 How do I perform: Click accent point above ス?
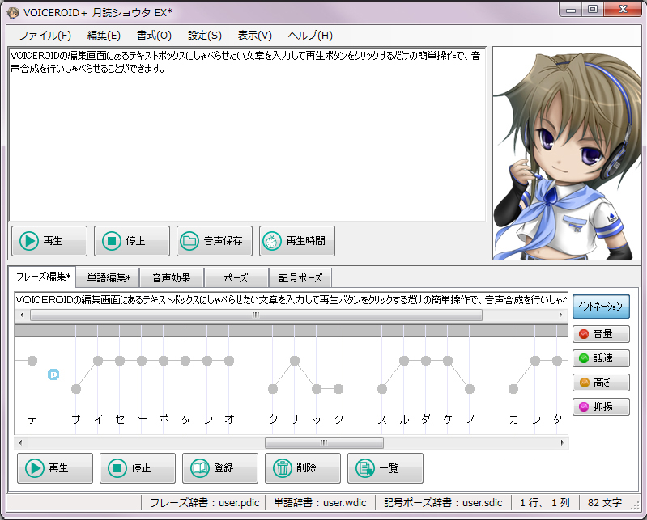point(382,388)
